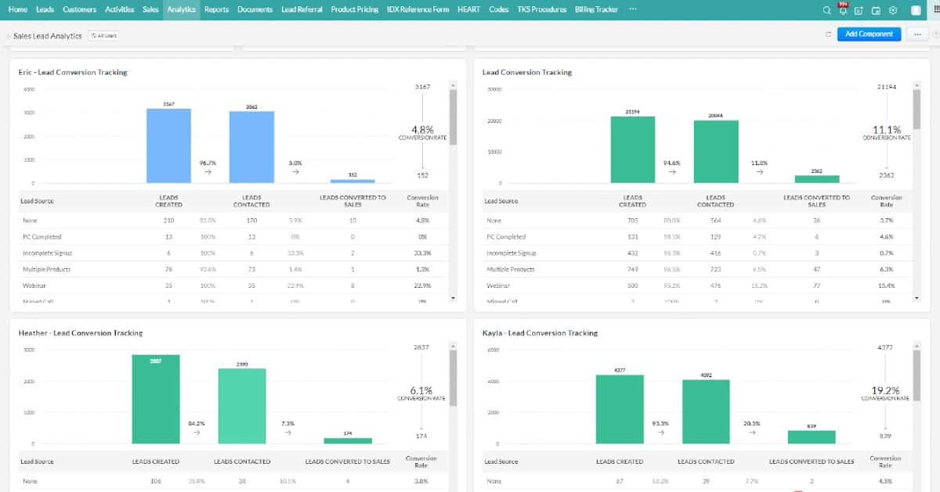Click the 15.4% conversion rate for Webinar
The width and height of the screenshot is (940, 492).
[886, 286]
